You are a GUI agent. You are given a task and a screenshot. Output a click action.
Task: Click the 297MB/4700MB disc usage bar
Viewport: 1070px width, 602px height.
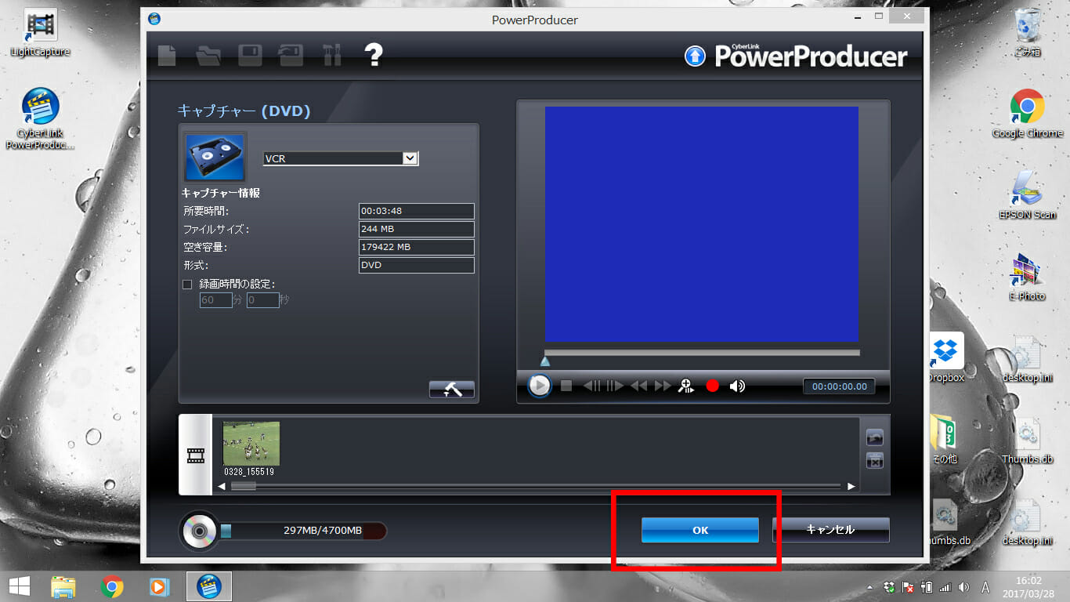(303, 531)
